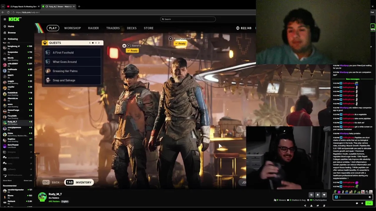Open the TRADERS game menu

pyautogui.click(x=113, y=28)
